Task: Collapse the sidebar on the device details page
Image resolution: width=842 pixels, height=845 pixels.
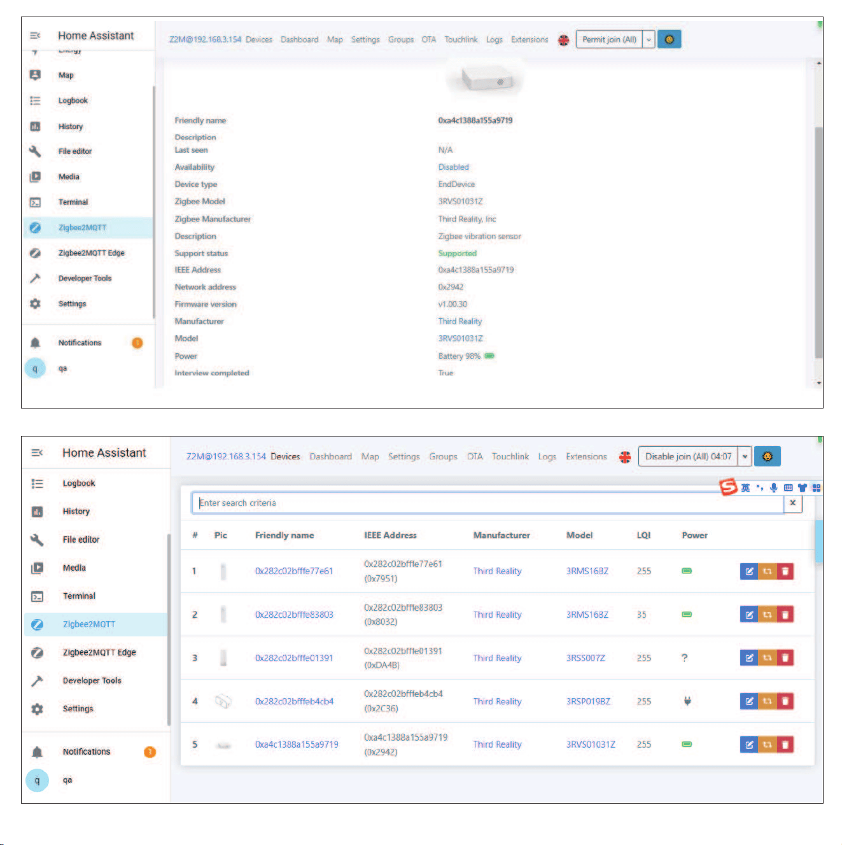Action: click(35, 36)
